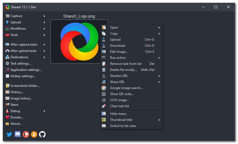Click the Share URL icon
238x144 pixels.
104,82
